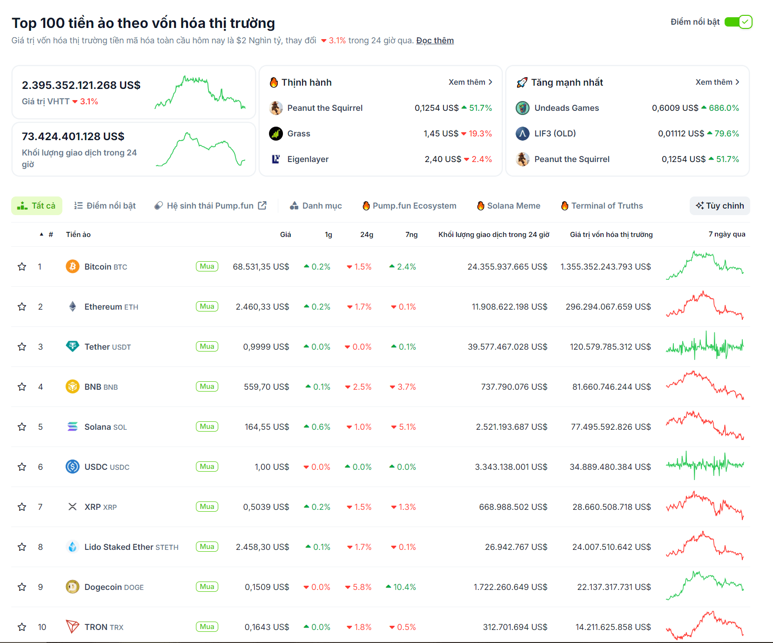Star Ethereum as a favorite

click(x=22, y=307)
